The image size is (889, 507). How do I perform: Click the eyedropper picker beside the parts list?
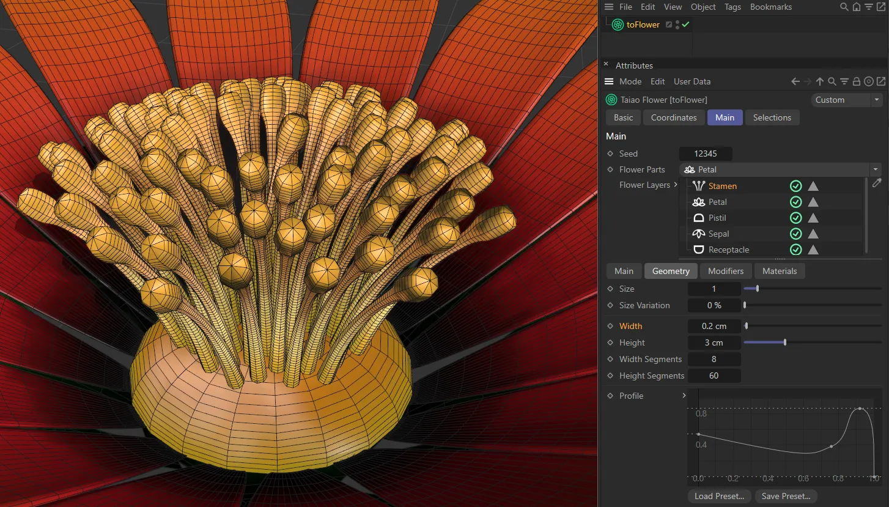coord(877,183)
